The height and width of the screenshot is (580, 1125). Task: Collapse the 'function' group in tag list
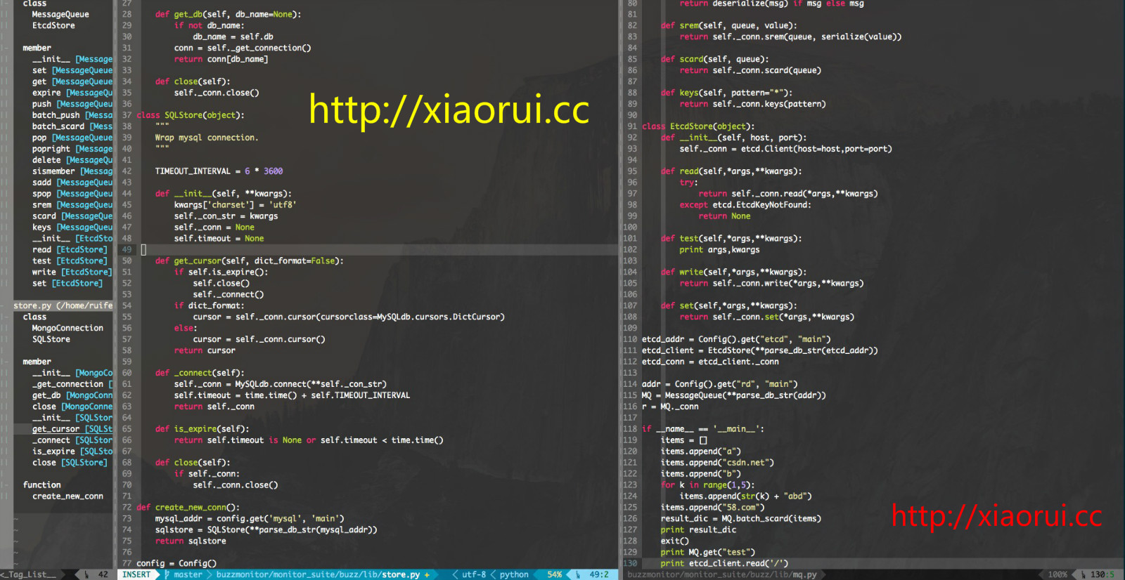(41, 485)
